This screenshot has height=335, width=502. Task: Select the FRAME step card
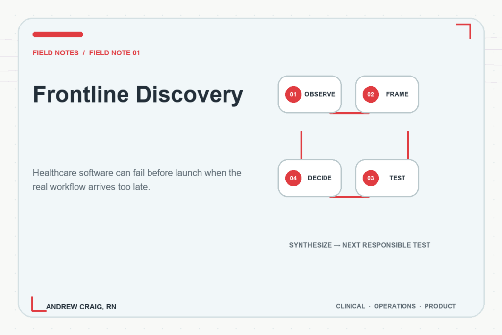[387, 95]
